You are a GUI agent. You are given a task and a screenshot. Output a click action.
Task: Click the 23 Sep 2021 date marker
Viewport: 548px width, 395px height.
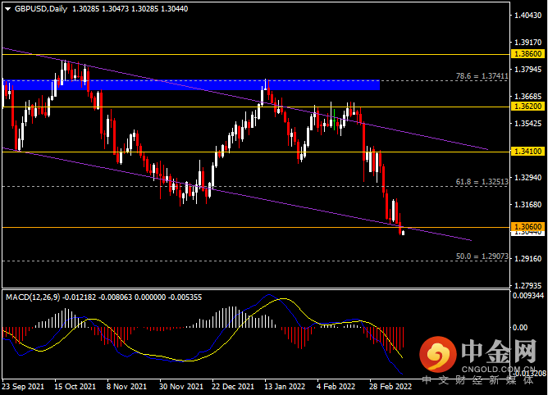[x=23, y=387]
